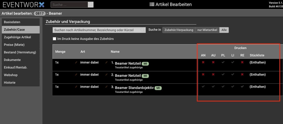This screenshot has width=283, height=124.
Task: Switch to Preise (Miete) in sidebar
Action: pos(21,45)
